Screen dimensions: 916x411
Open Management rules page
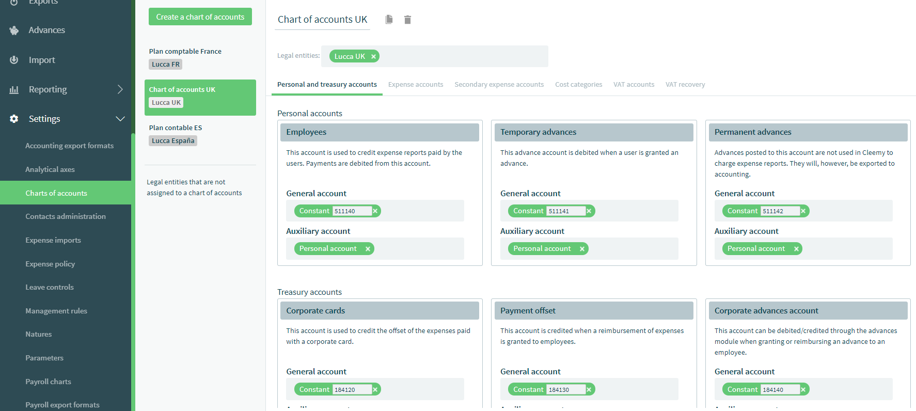click(x=56, y=311)
